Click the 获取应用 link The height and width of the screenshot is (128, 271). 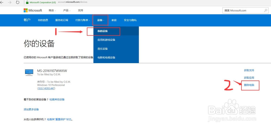point(249,78)
